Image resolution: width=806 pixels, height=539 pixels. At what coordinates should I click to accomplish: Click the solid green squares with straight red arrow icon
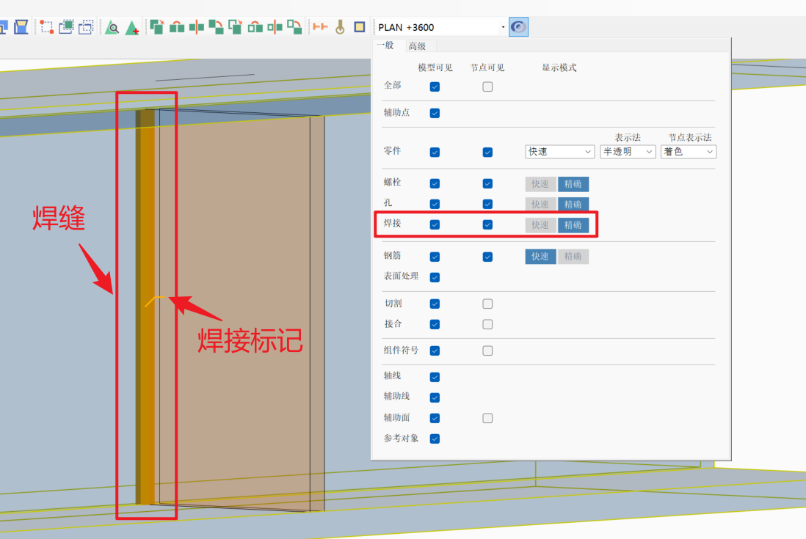click(x=157, y=26)
